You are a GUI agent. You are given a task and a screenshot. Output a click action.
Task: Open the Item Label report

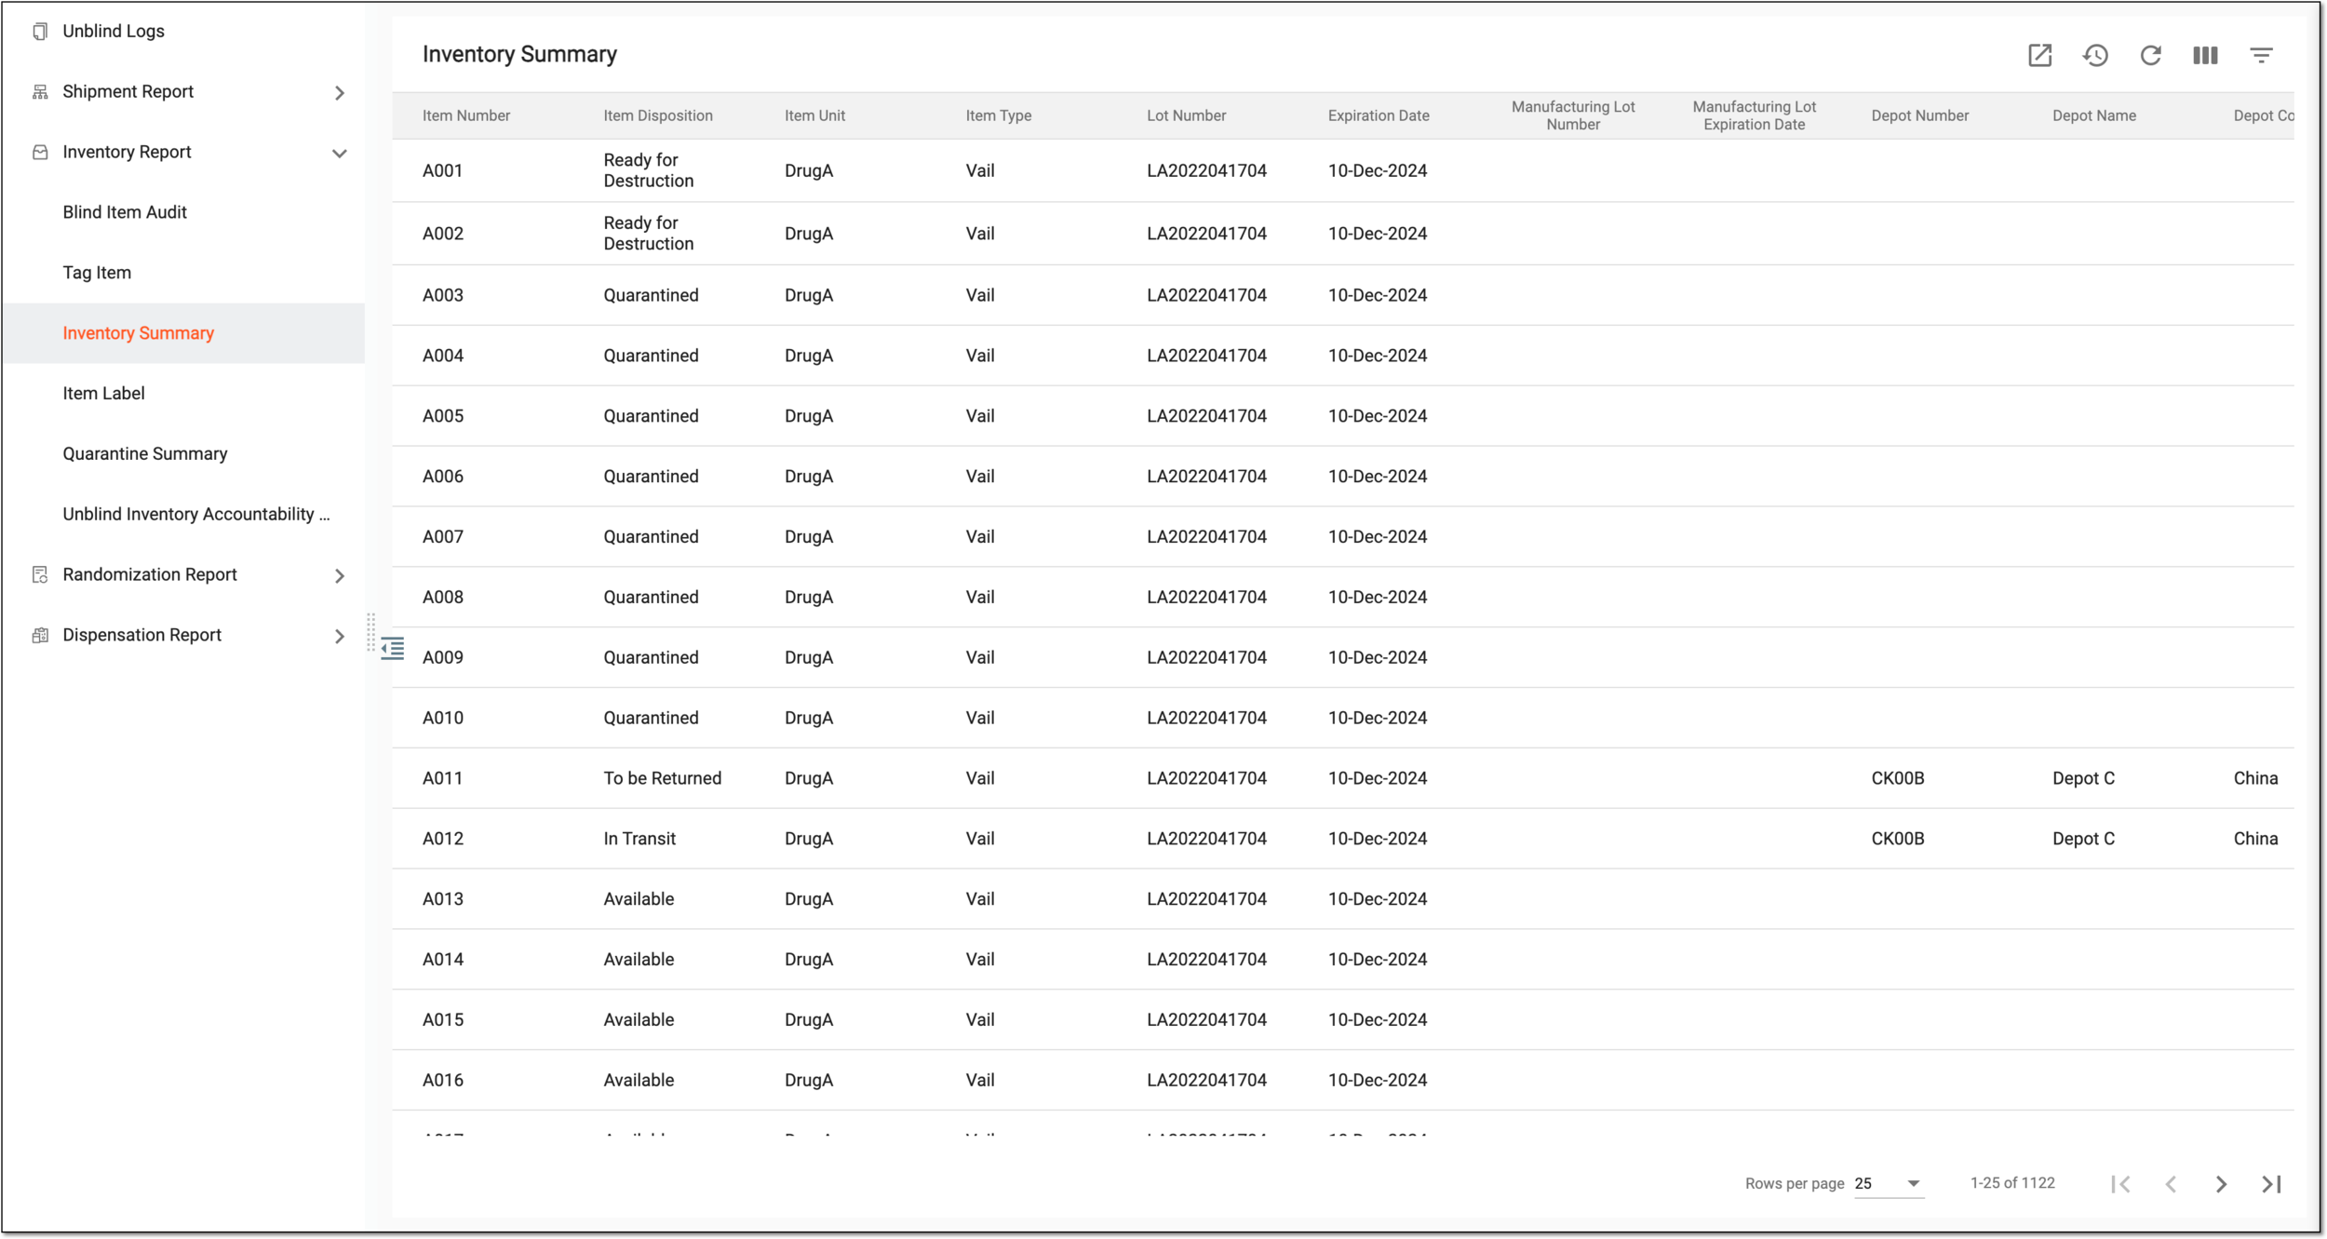[103, 393]
